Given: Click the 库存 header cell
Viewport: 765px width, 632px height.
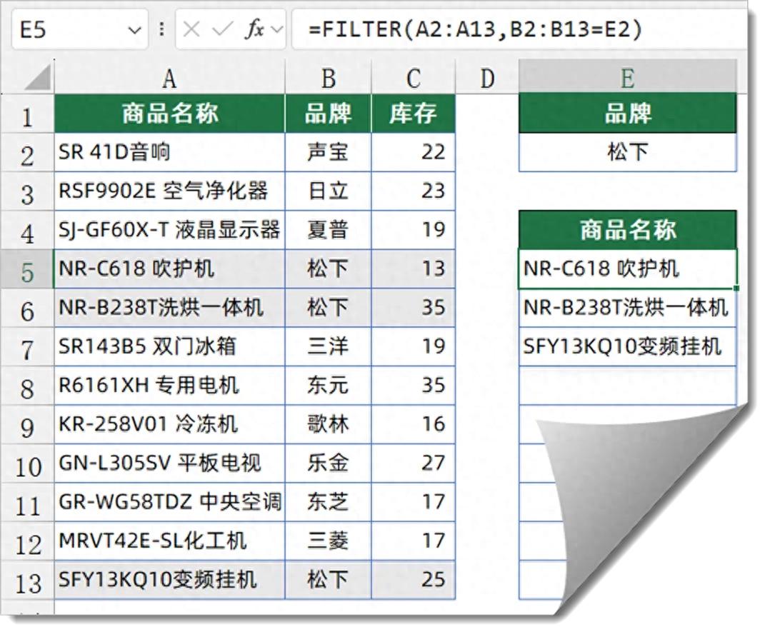Looking at the screenshot, I should pos(414,114).
